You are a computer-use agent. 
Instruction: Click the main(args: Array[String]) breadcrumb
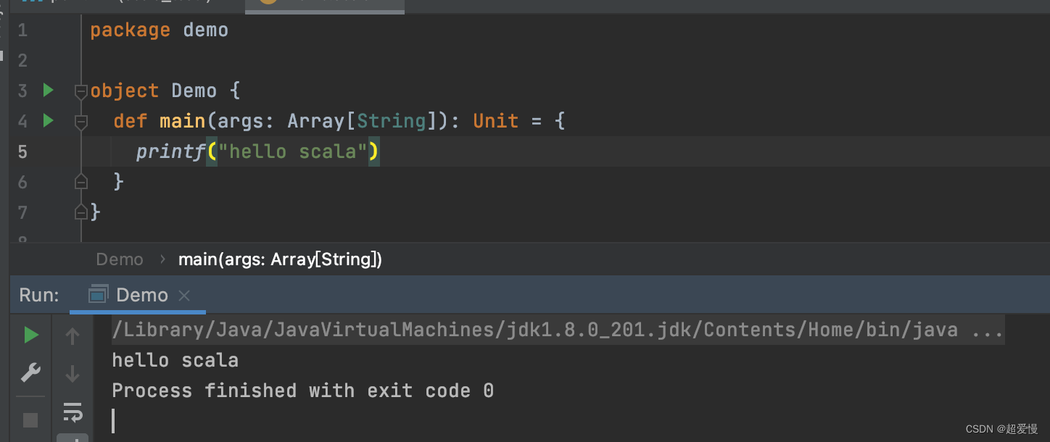280,259
